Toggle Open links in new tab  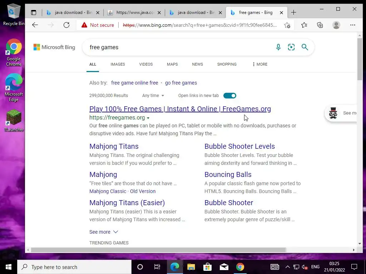click(230, 96)
